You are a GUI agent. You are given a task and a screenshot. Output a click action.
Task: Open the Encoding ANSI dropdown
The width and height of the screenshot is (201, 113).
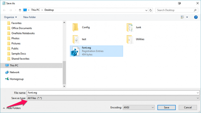(139, 107)
